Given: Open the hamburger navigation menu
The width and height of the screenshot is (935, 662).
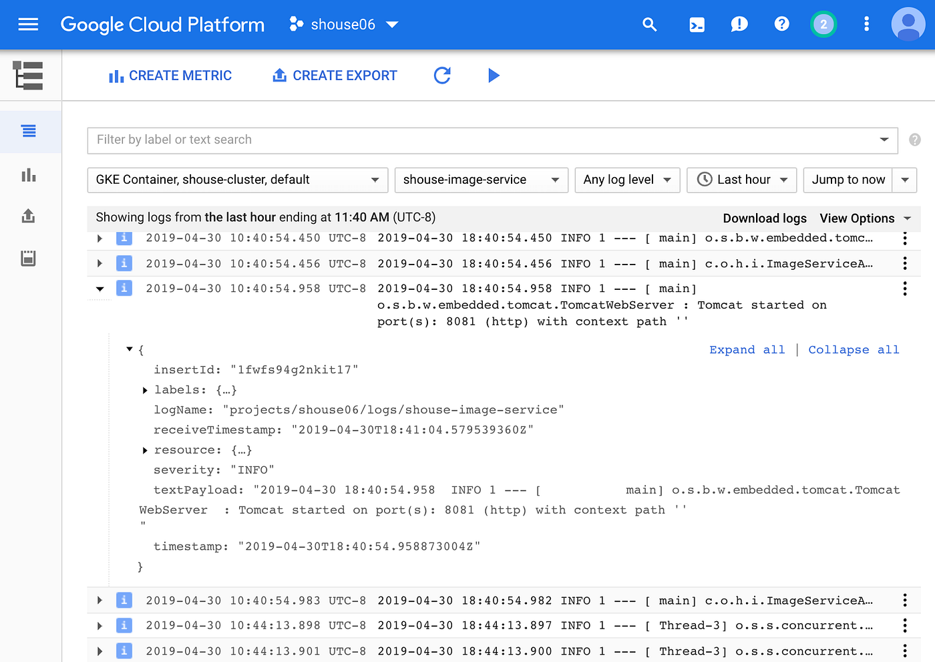Looking at the screenshot, I should [27, 24].
